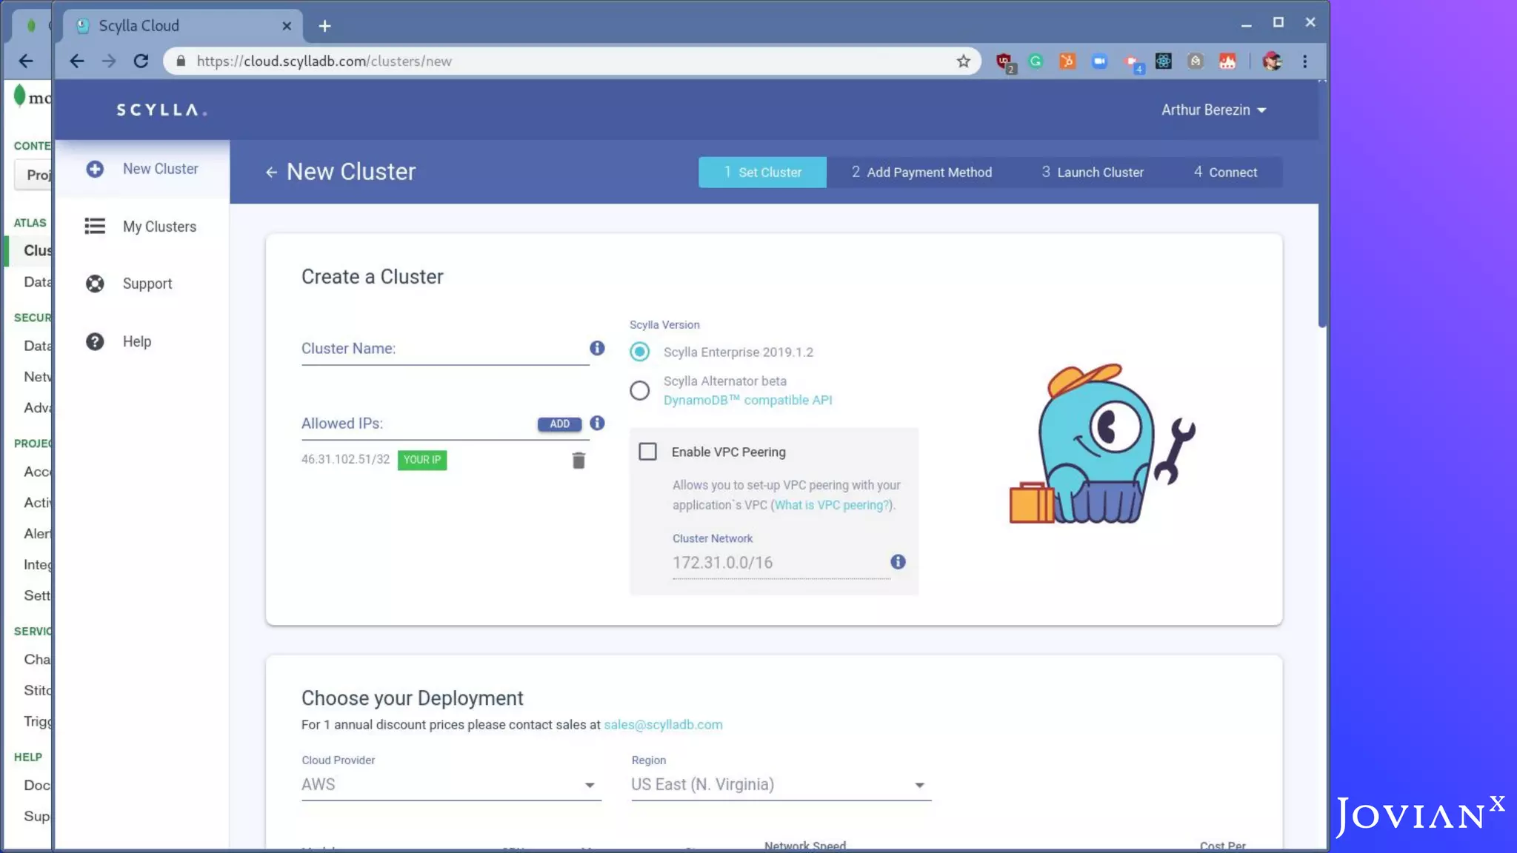Go to Launch Cluster step
Image resolution: width=1517 pixels, height=853 pixels.
pyautogui.click(x=1093, y=173)
